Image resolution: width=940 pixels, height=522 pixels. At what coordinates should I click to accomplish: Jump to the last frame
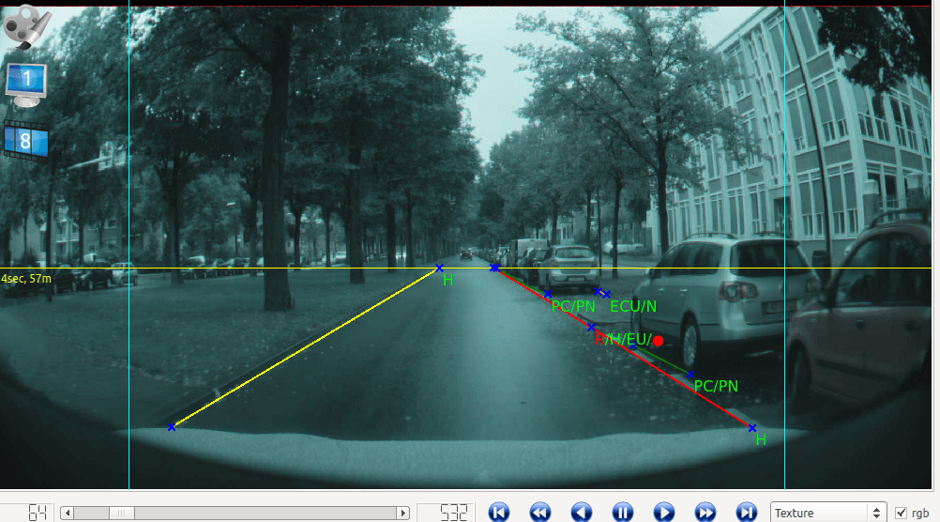pyautogui.click(x=747, y=513)
